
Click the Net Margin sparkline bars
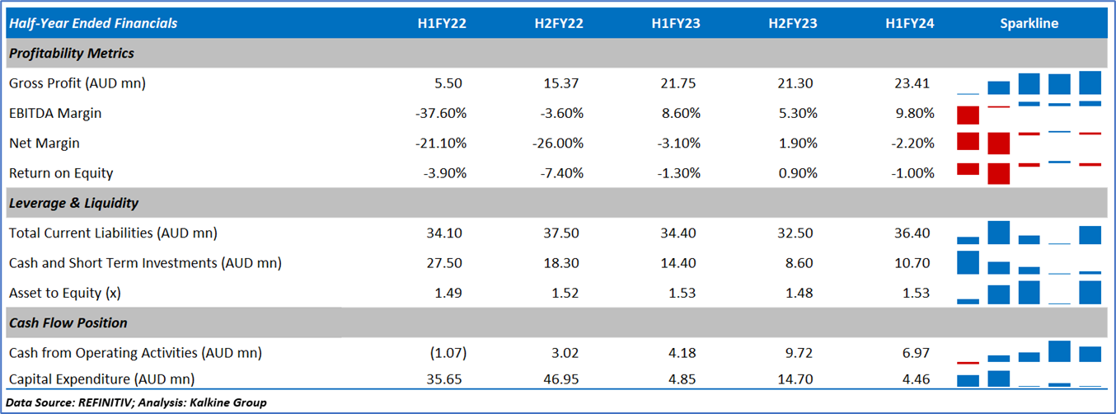point(1029,143)
